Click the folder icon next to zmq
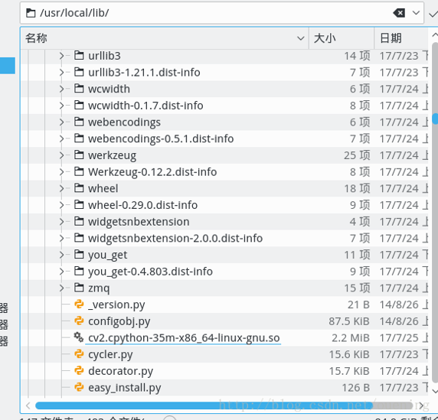This screenshot has width=438, height=420. 79,288
